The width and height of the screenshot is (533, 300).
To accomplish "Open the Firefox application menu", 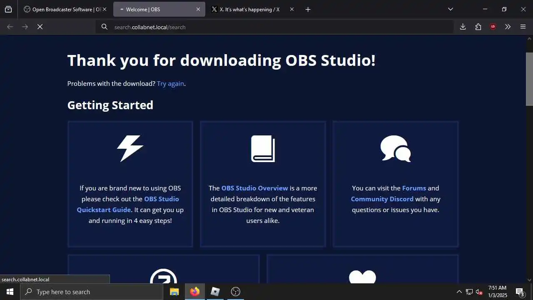I will point(523,27).
